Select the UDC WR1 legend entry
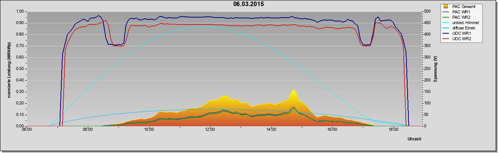Viewport: 498px width, 153px height. tap(461, 34)
